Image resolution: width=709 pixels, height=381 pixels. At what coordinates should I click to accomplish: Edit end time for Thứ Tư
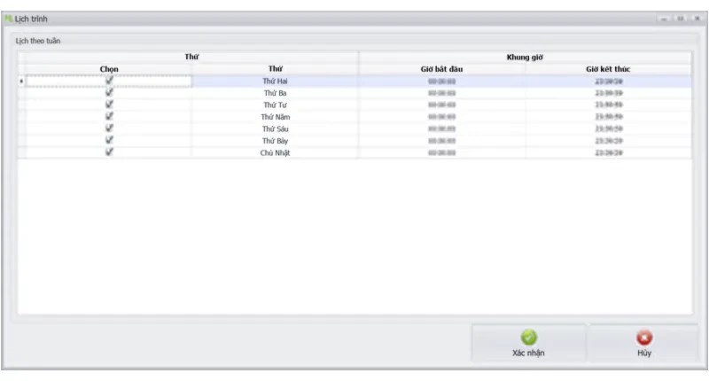pyautogui.click(x=609, y=105)
